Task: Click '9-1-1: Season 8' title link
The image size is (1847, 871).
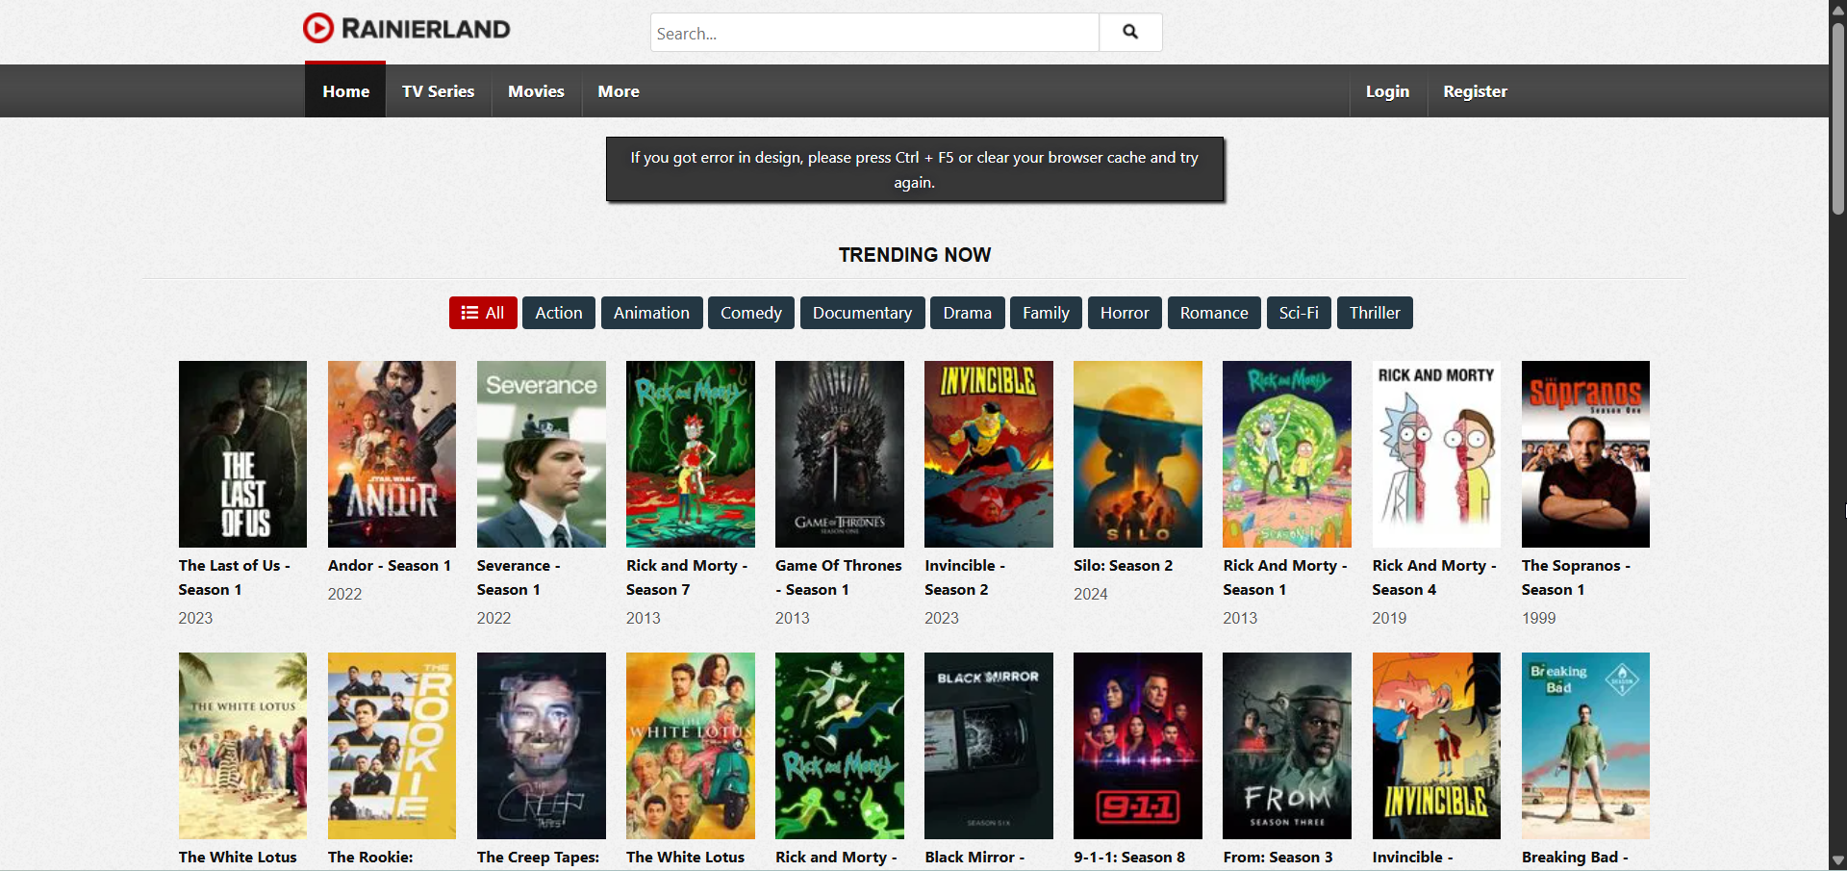Action: click(x=1129, y=858)
